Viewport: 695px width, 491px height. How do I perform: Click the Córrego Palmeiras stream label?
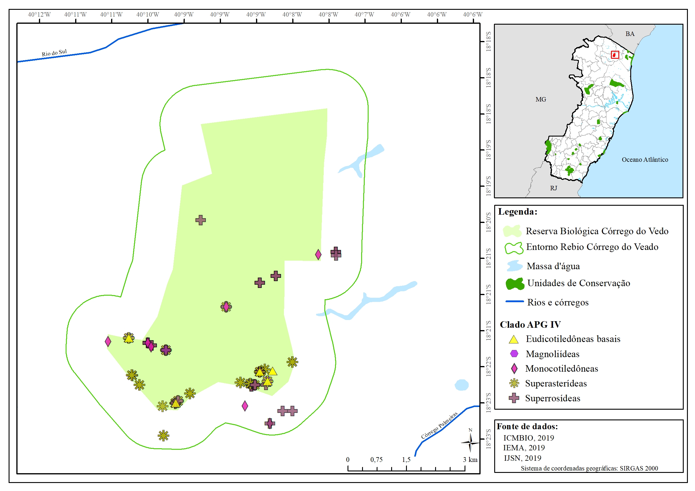[x=439, y=425]
